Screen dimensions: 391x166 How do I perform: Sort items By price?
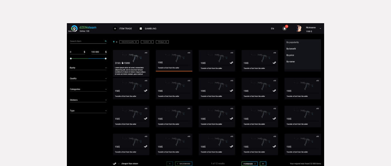pos(290,55)
